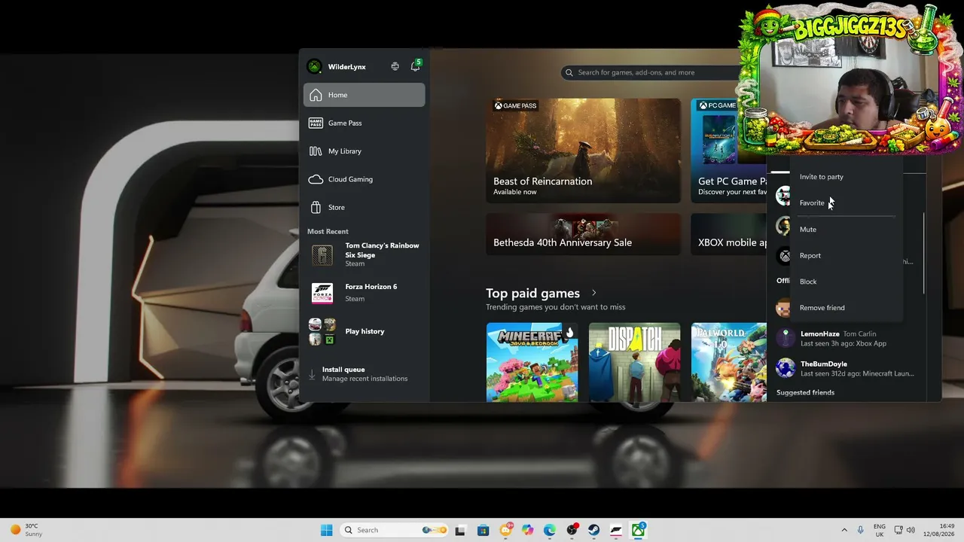Screen dimensions: 964x542
Task: Open My Library in the sidebar
Action: coord(365,151)
